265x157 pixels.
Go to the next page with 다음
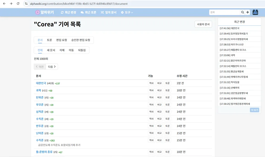51,66
